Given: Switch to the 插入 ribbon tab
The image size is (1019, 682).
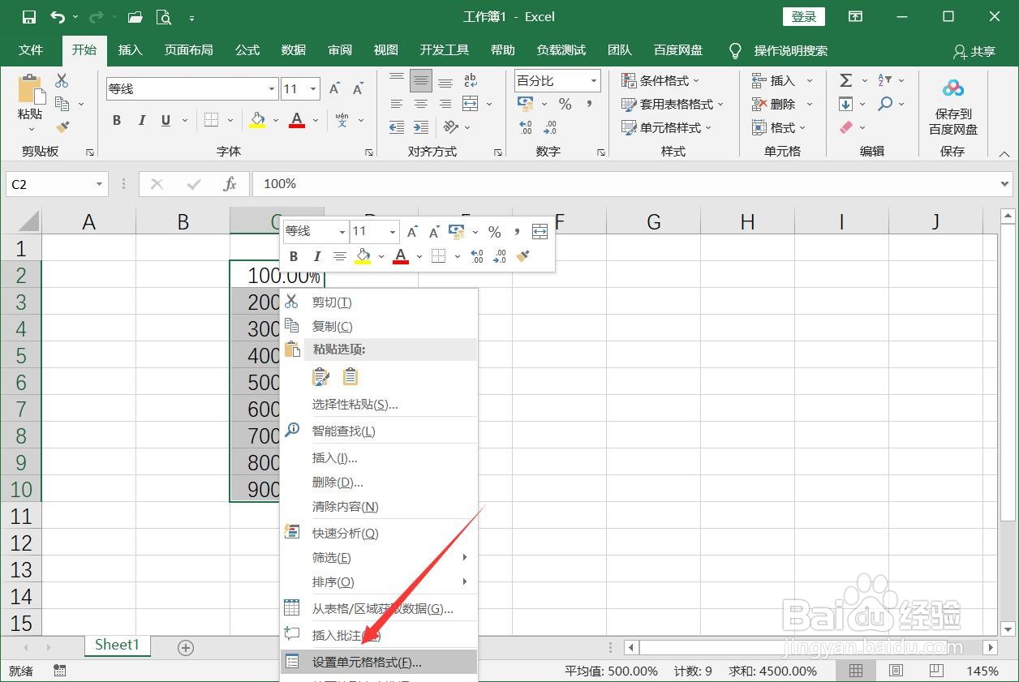Looking at the screenshot, I should pos(130,49).
